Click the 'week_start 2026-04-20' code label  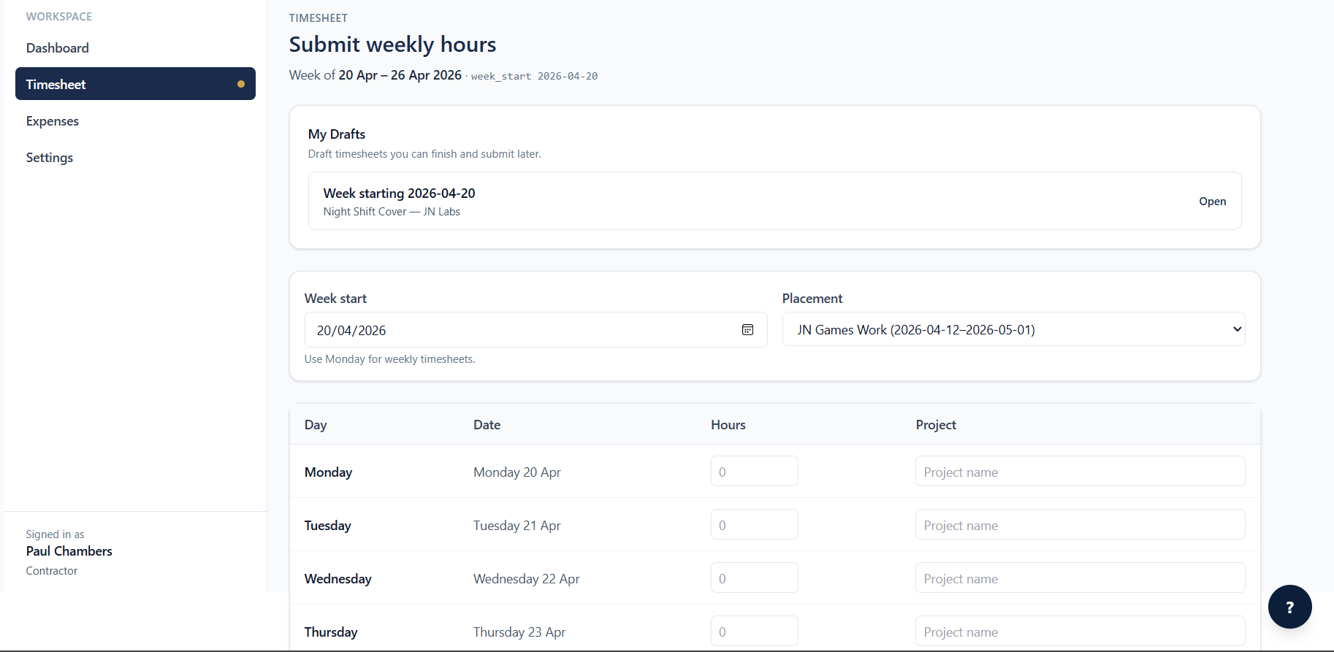[534, 76]
